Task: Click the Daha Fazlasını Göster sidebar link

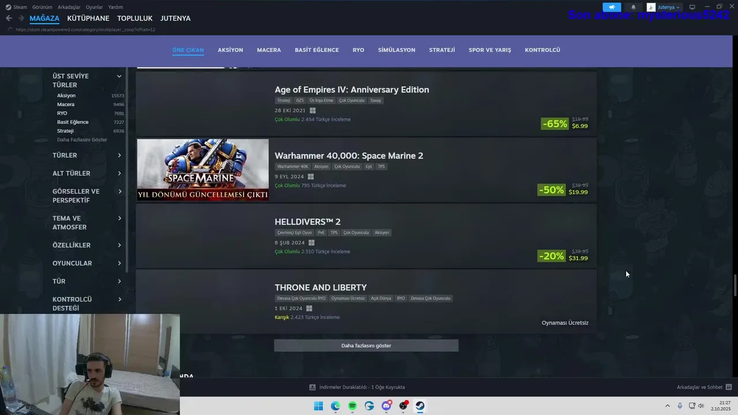Action: [82, 139]
